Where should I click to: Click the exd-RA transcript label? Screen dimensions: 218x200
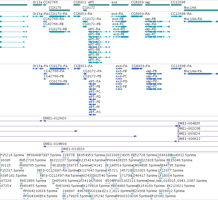coord(117,14)
